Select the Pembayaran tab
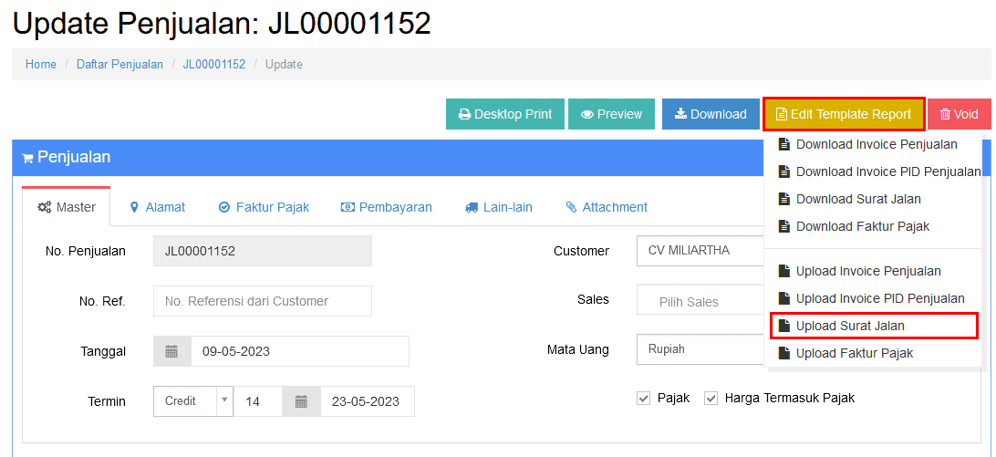 click(x=386, y=207)
